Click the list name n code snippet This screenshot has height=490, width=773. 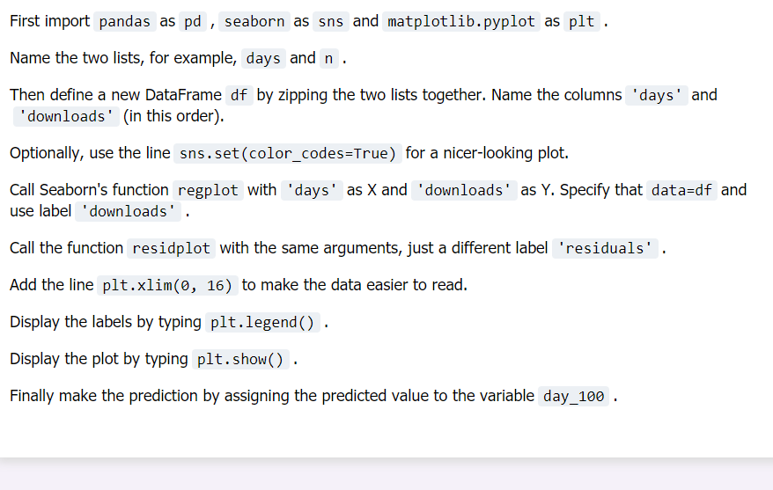(328, 59)
